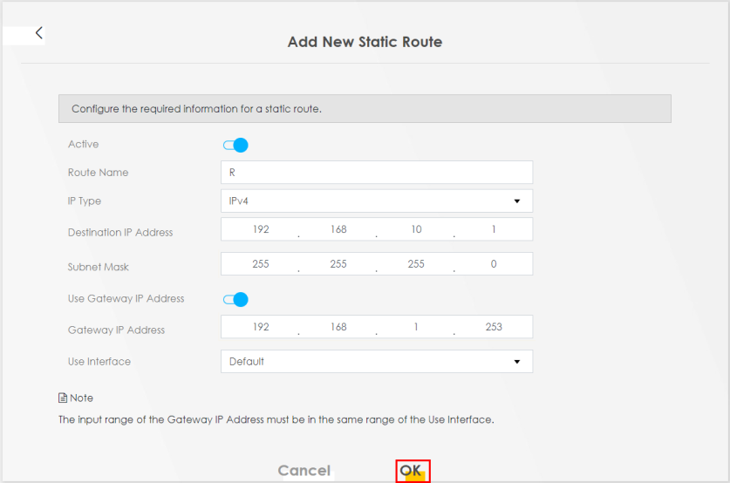The height and width of the screenshot is (483, 730).
Task: Select Gateway IP last octet 253
Action: [494, 327]
